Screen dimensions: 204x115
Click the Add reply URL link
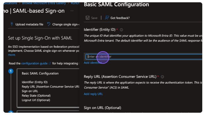[x=93, y=94]
